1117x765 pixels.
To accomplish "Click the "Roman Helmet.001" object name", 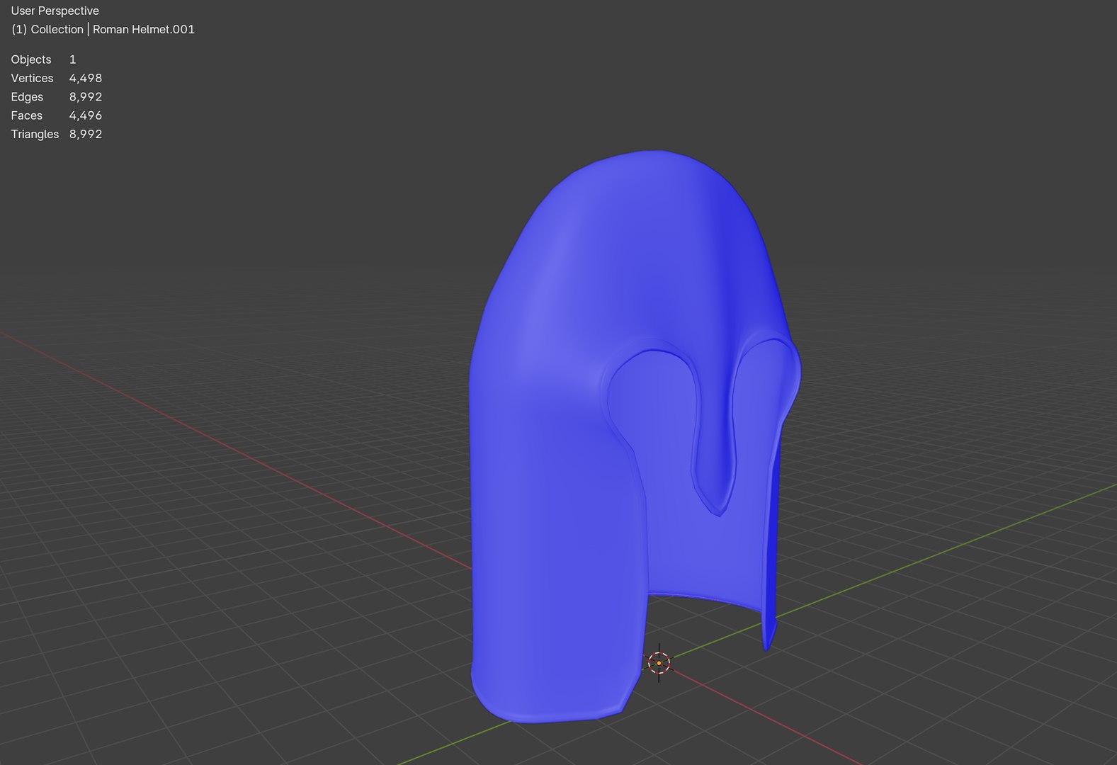I will [x=144, y=29].
